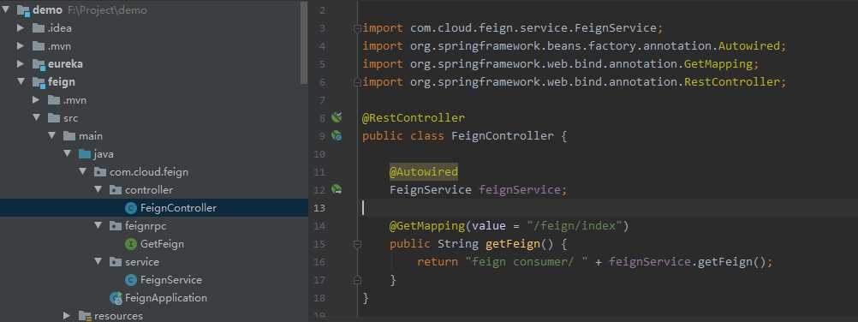The height and width of the screenshot is (322, 858).
Task: Click the eureka module folder icon
Action: [39, 64]
